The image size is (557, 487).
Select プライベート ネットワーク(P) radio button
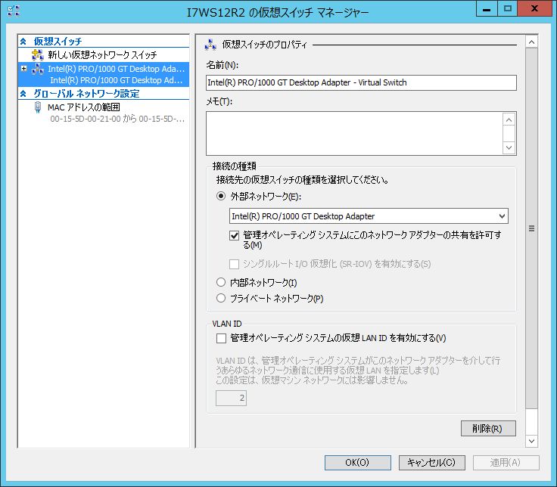pyautogui.click(x=221, y=298)
